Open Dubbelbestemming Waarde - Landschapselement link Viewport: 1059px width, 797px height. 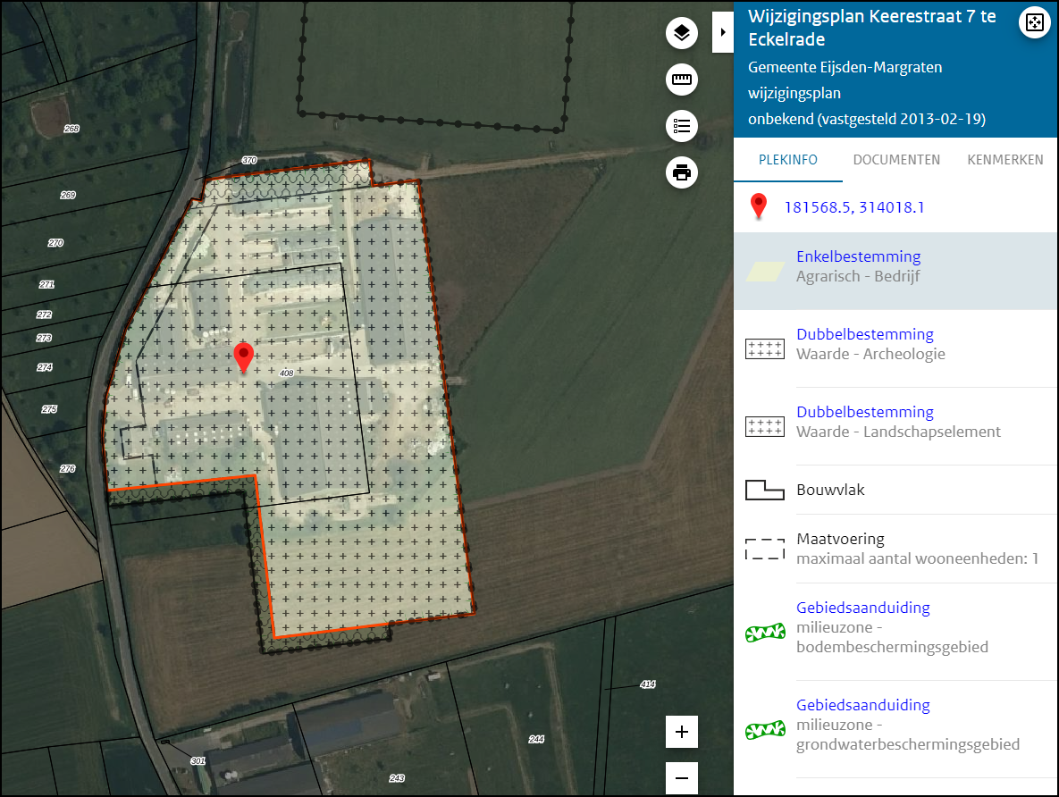(864, 412)
